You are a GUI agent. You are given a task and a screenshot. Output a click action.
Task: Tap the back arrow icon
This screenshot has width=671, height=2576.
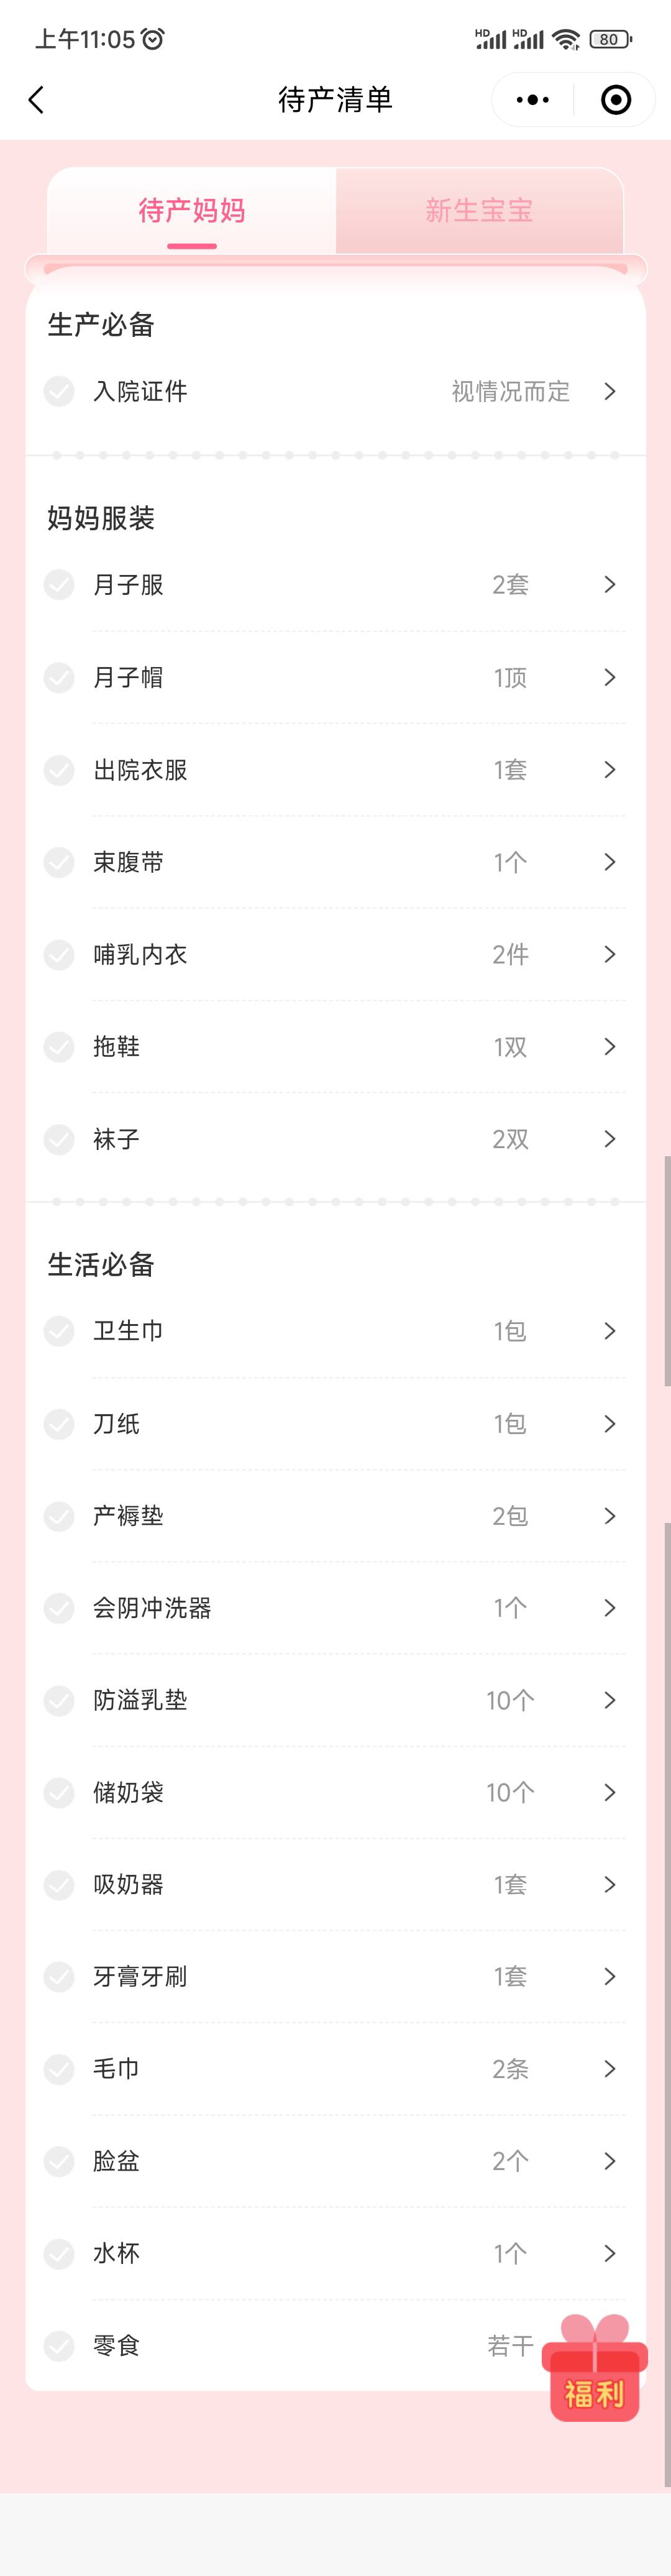point(37,100)
